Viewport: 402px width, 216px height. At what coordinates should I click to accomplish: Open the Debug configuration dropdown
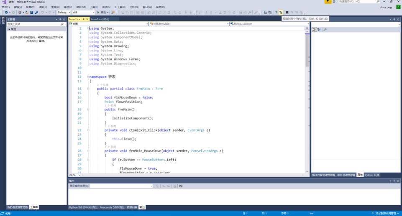point(63,13)
